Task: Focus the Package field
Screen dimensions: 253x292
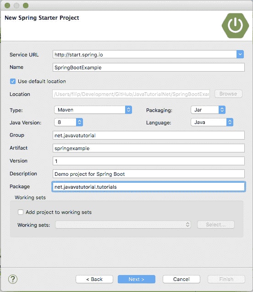Action: coord(148,186)
